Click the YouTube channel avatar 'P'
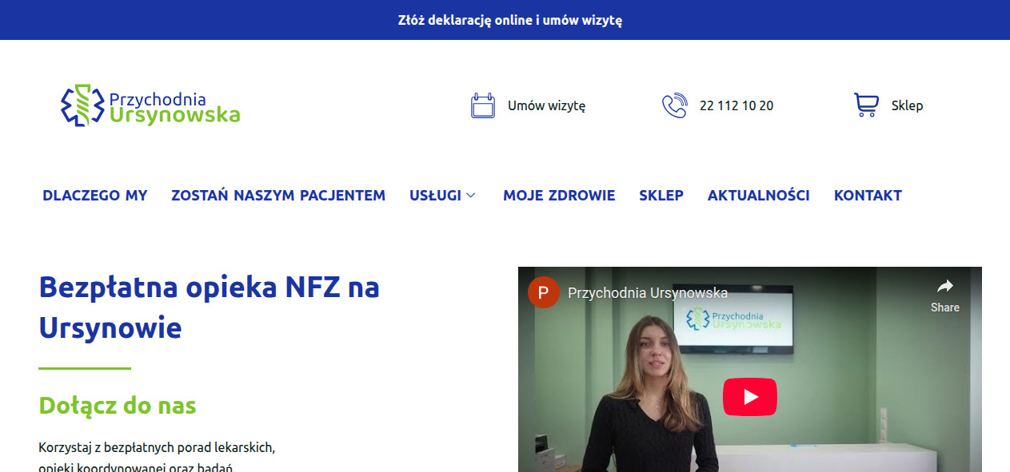 click(x=543, y=292)
